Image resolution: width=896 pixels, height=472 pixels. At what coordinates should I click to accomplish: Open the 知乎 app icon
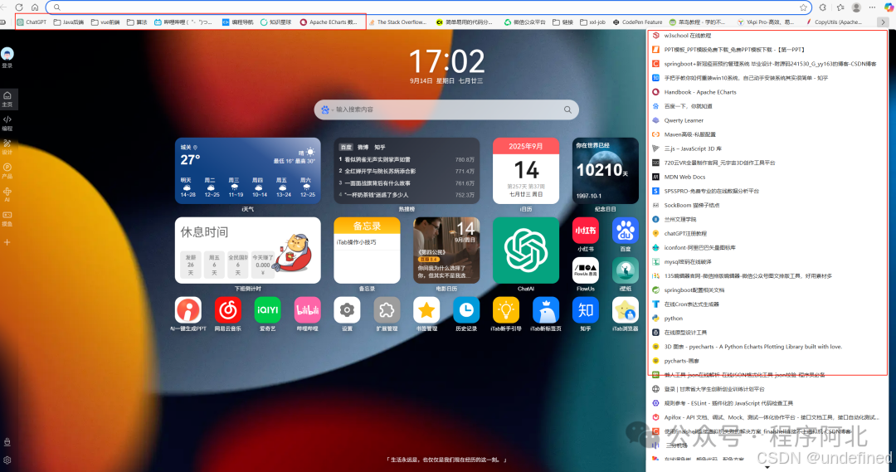(586, 310)
